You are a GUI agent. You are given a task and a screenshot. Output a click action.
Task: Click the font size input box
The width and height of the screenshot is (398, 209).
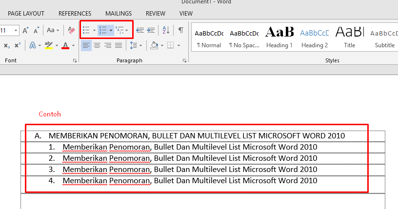pyautogui.click(x=6, y=30)
